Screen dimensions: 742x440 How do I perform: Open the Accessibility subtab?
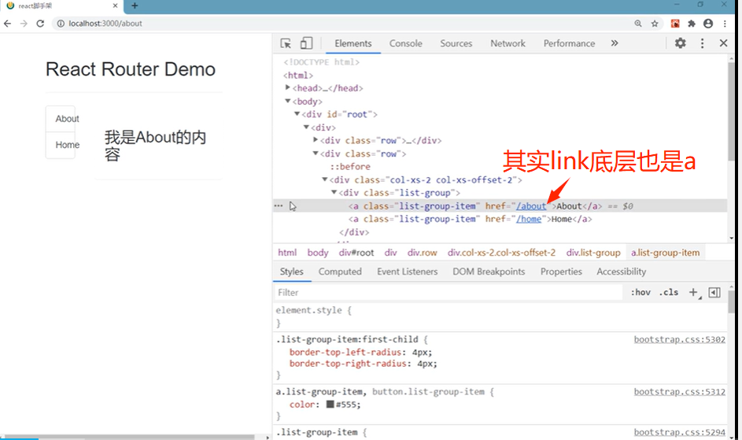point(622,272)
